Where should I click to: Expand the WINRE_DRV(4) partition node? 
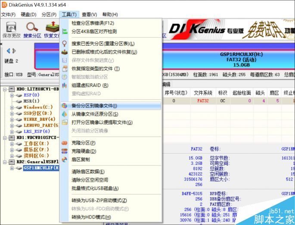(x=12, y=119)
